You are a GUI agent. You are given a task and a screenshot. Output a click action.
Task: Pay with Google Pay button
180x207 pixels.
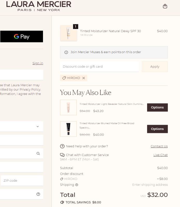tap(21, 36)
